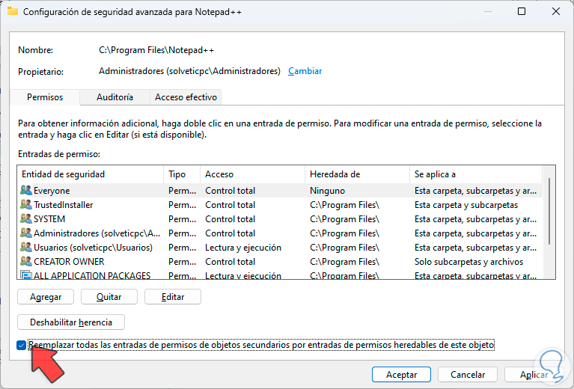Confirm with the Aceptar button
Image resolution: width=574 pixels, height=389 pixels.
401,374
